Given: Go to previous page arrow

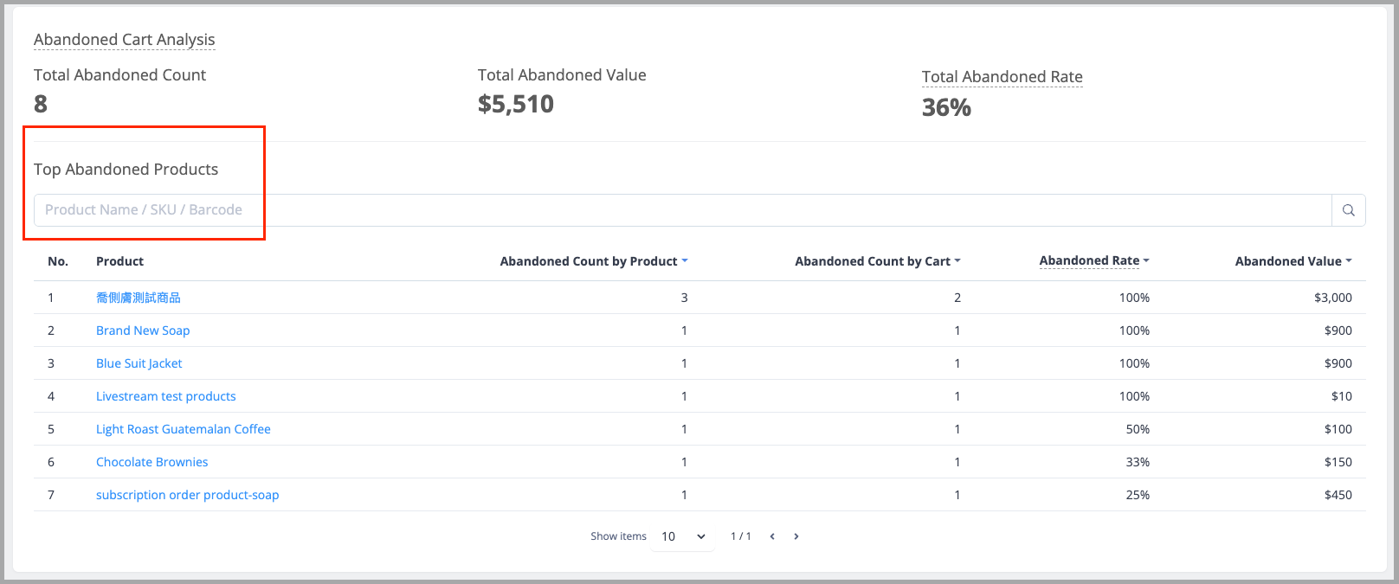Looking at the screenshot, I should click(x=772, y=536).
